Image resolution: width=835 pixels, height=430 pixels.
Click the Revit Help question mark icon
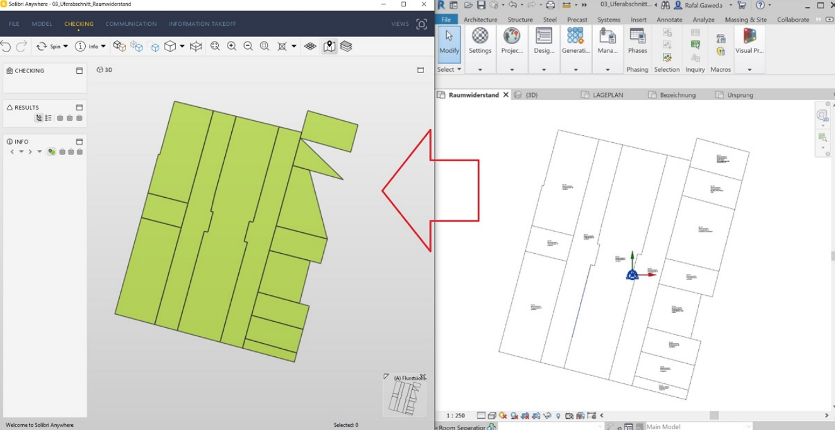tap(760, 5)
